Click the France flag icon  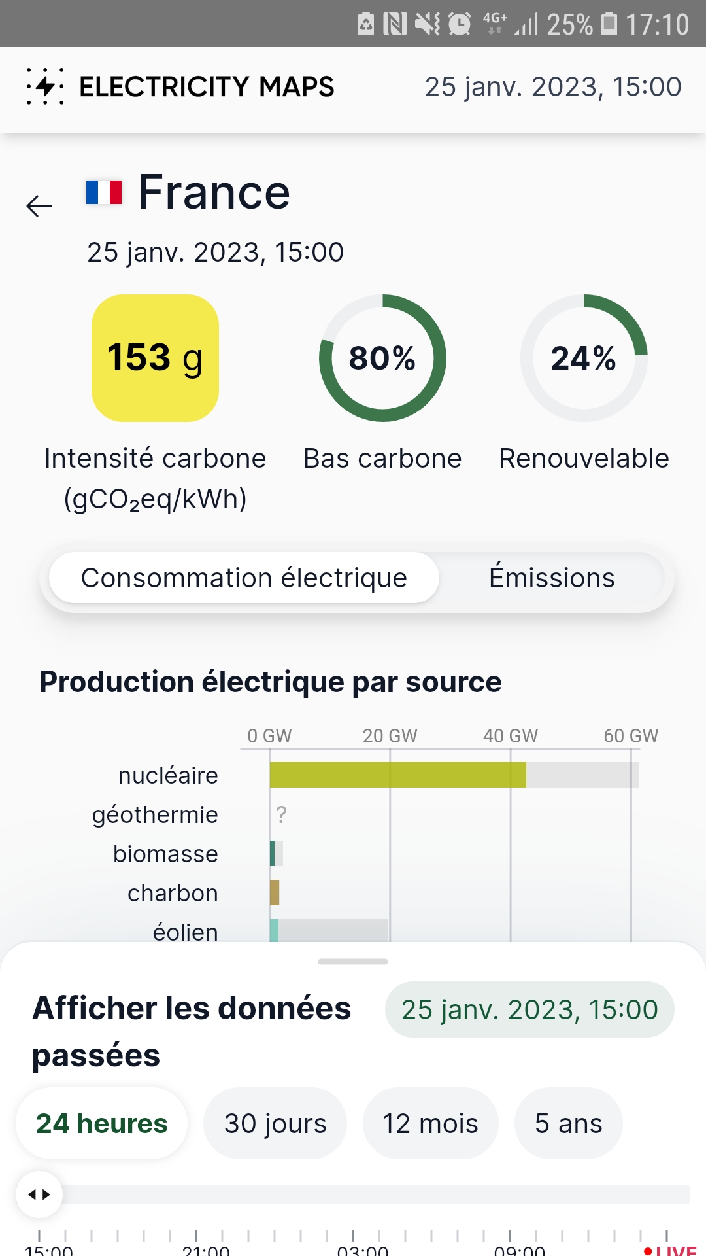105,192
